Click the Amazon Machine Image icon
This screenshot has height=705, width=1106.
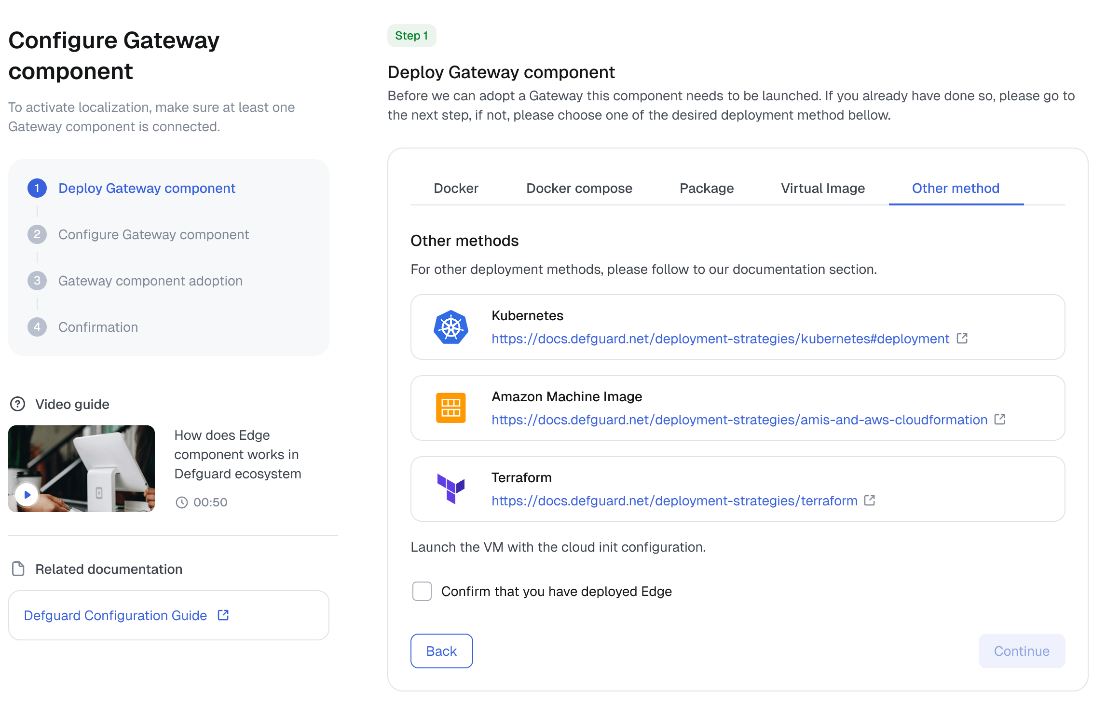pos(451,407)
